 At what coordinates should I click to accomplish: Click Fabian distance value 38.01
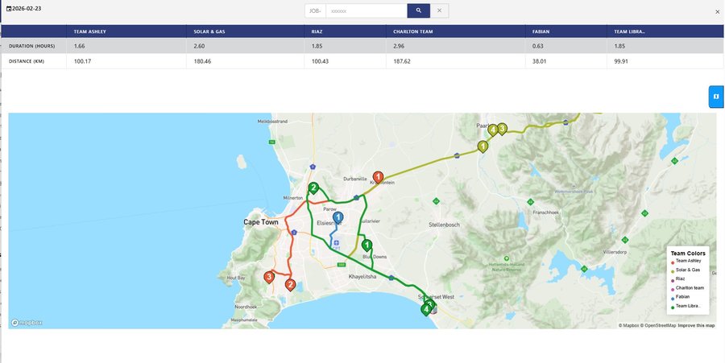point(540,61)
